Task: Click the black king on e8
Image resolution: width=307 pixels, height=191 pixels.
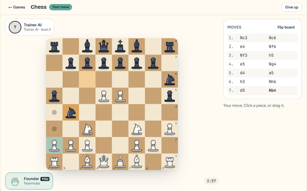Action: click(x=120, y=47)
